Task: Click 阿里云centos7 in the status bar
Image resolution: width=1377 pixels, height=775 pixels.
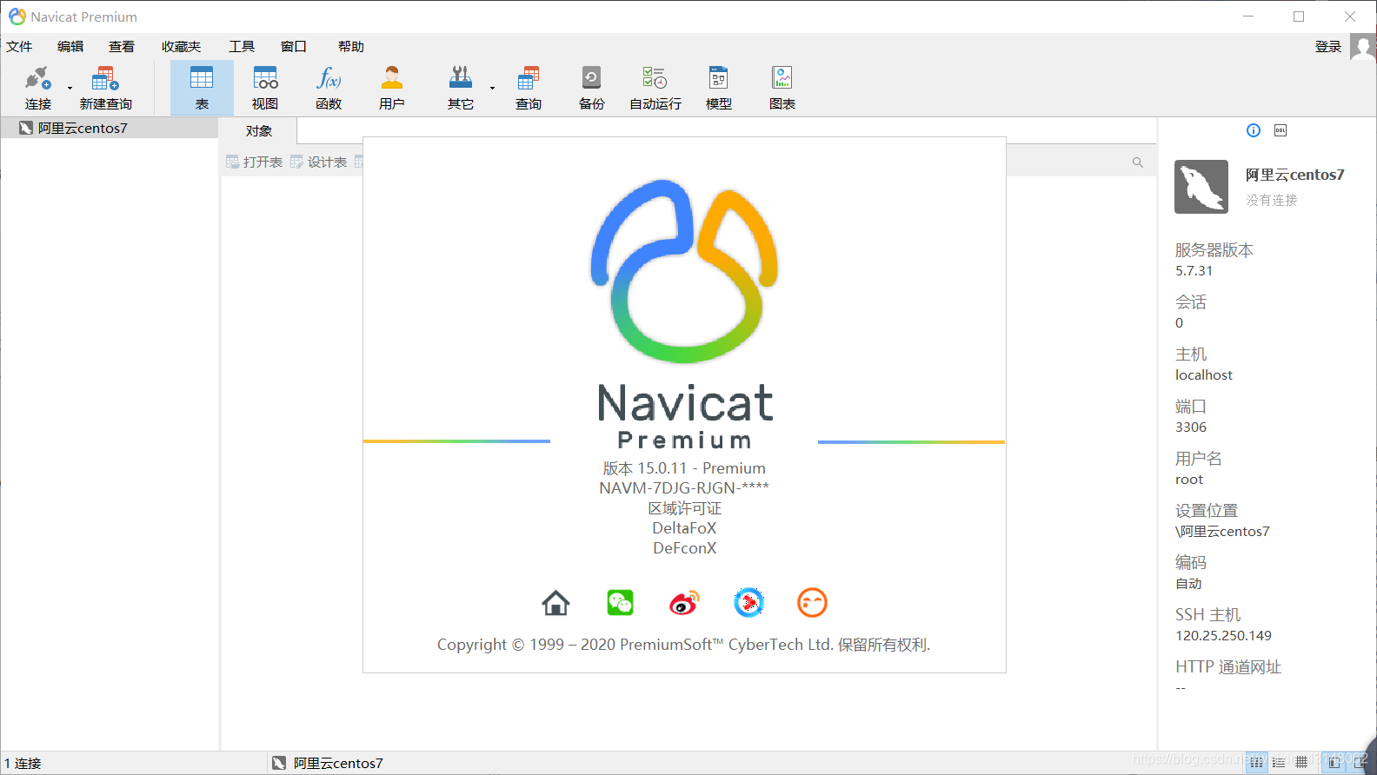Action: coord(328,763)
